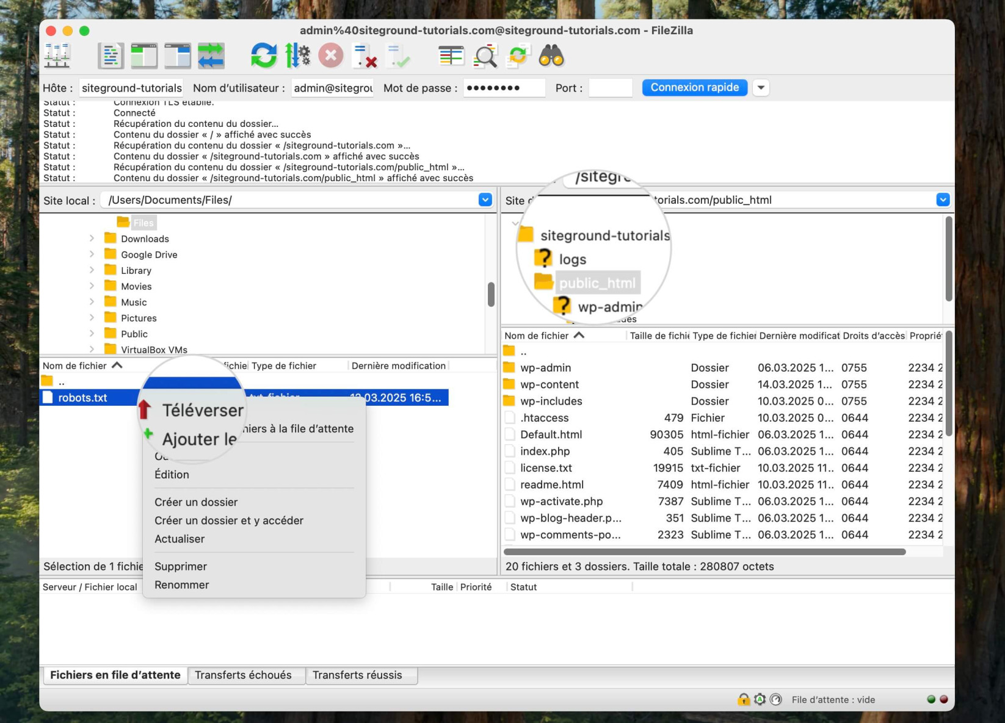Click the speed limit gauge icon in status bar
Screen dimensions: 1005x723
click(776, 699)
